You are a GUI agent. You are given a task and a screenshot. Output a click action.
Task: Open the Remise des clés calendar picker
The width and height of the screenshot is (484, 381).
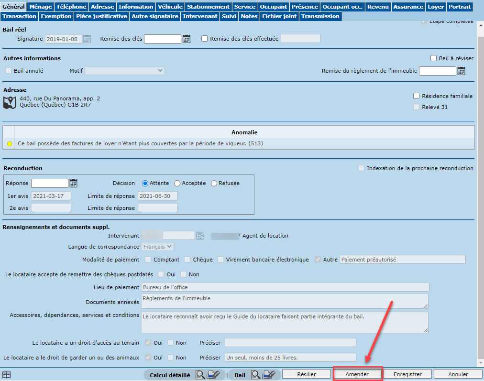coord(187,39)
